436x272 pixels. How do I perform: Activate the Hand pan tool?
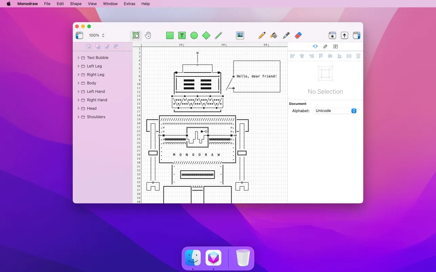[x=148, y=36]
